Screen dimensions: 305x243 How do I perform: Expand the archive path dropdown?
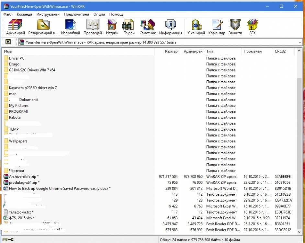(299, 42)
